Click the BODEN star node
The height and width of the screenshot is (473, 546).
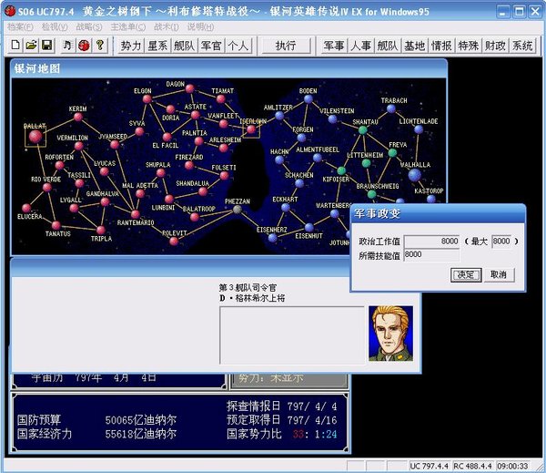(308, 99)
